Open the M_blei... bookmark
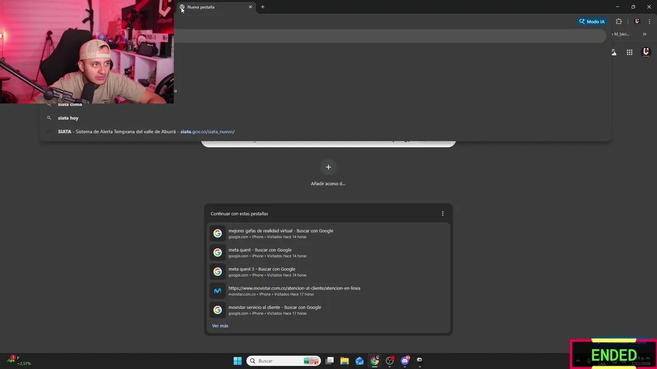The image size is (657, 369). [x=621, y=34]
